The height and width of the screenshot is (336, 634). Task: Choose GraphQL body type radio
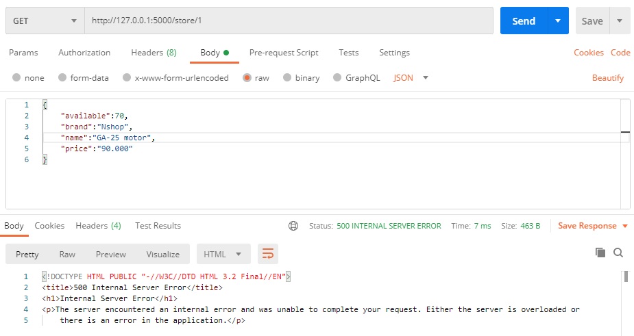[x=337, y=77]
